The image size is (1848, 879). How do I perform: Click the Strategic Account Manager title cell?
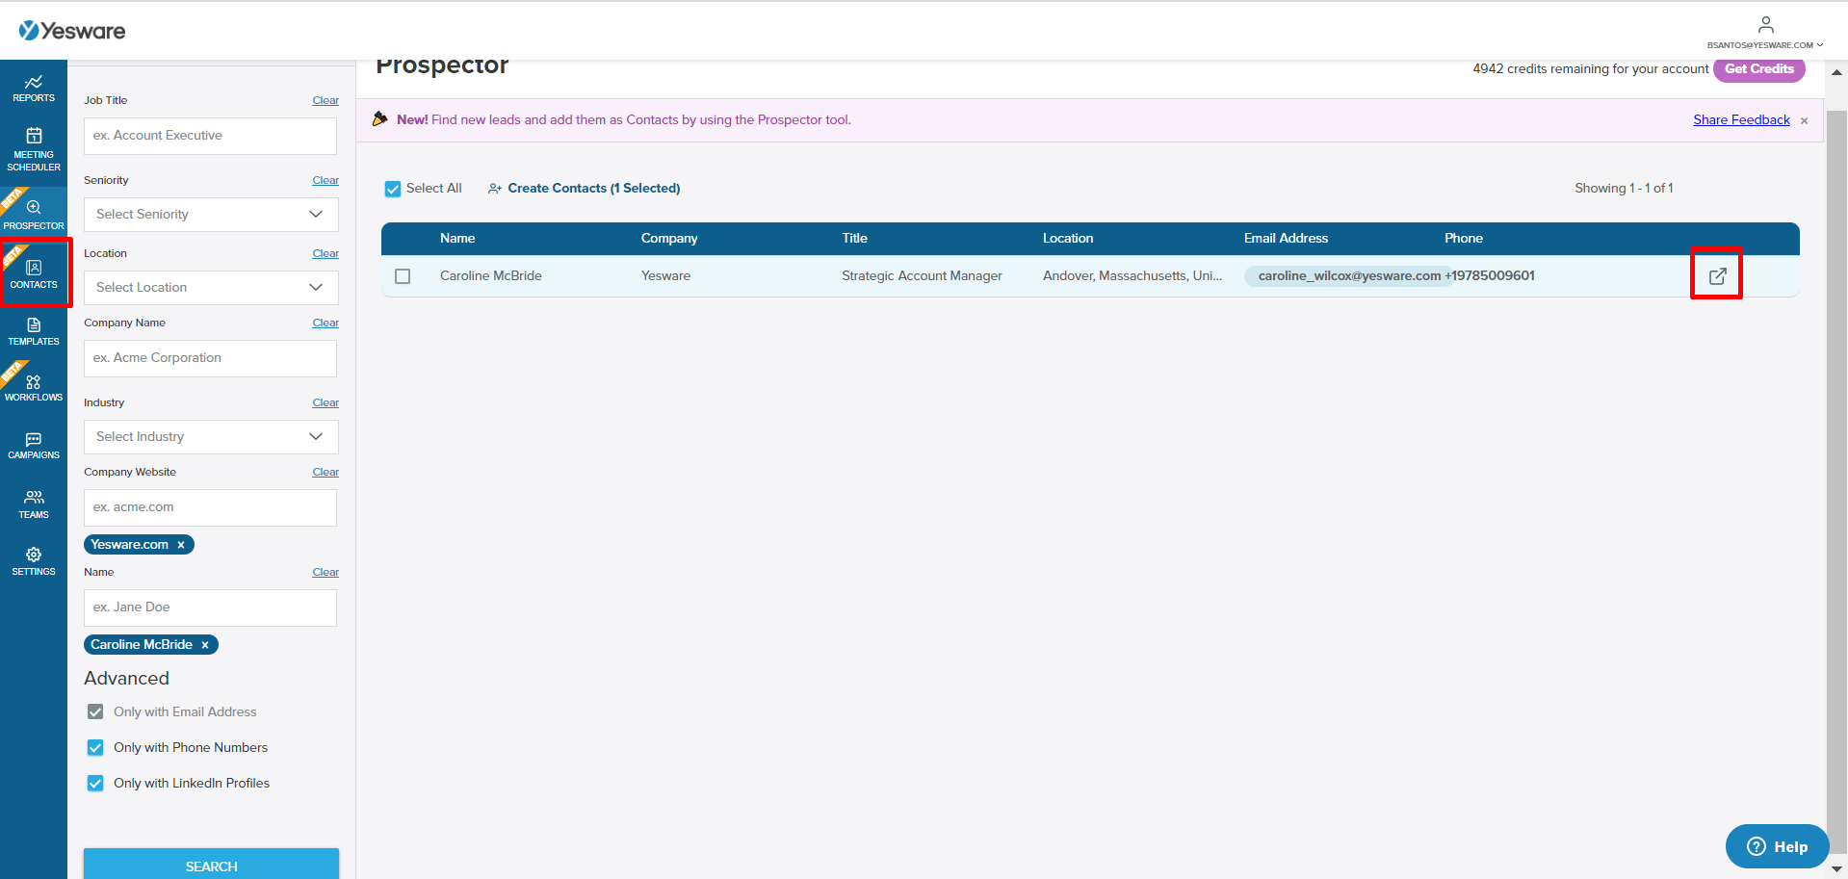[x=922, y=275]
